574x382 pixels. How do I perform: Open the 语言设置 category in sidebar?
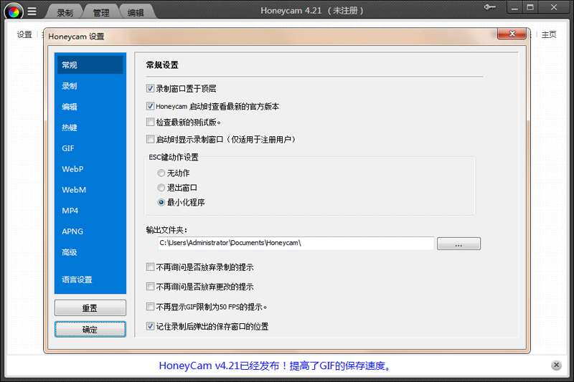[x=77, y=280]
